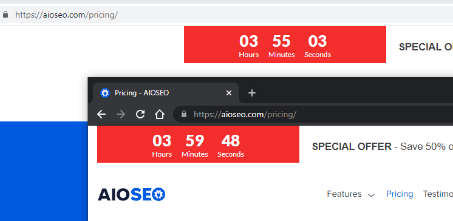
Task: Select the Pricing - AIOSEO tab
Action: pos(166,93)
